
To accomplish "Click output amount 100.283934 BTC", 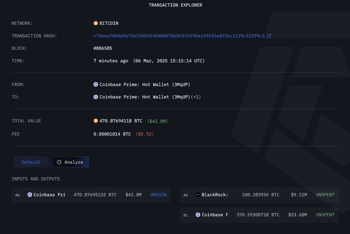I will (x=260, y=195).
